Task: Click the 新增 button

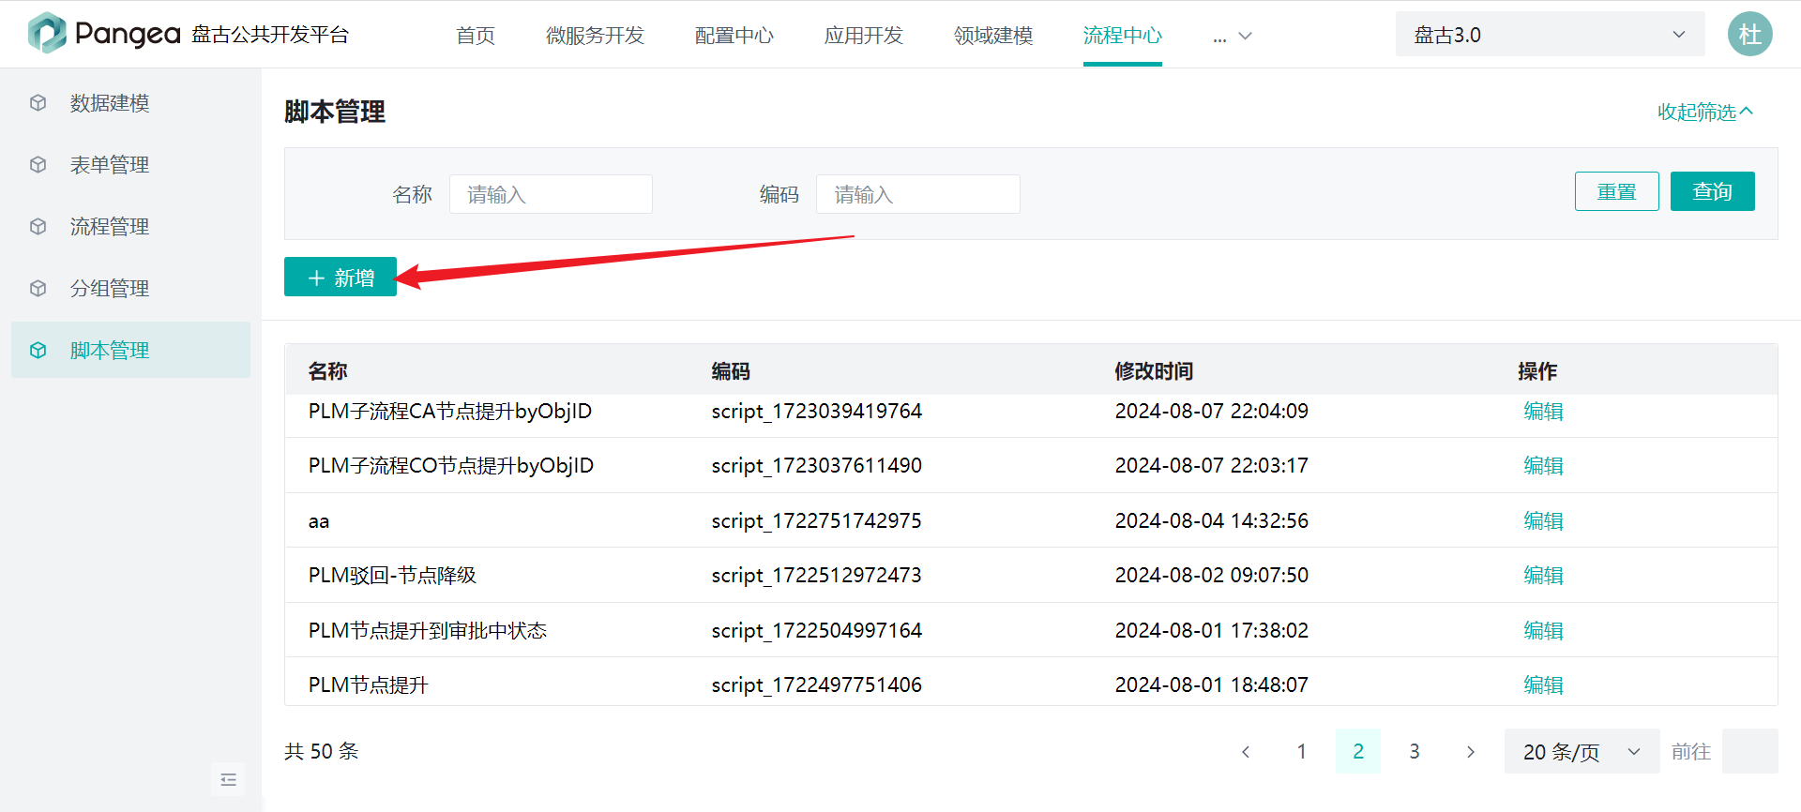Action: point(341,278)
